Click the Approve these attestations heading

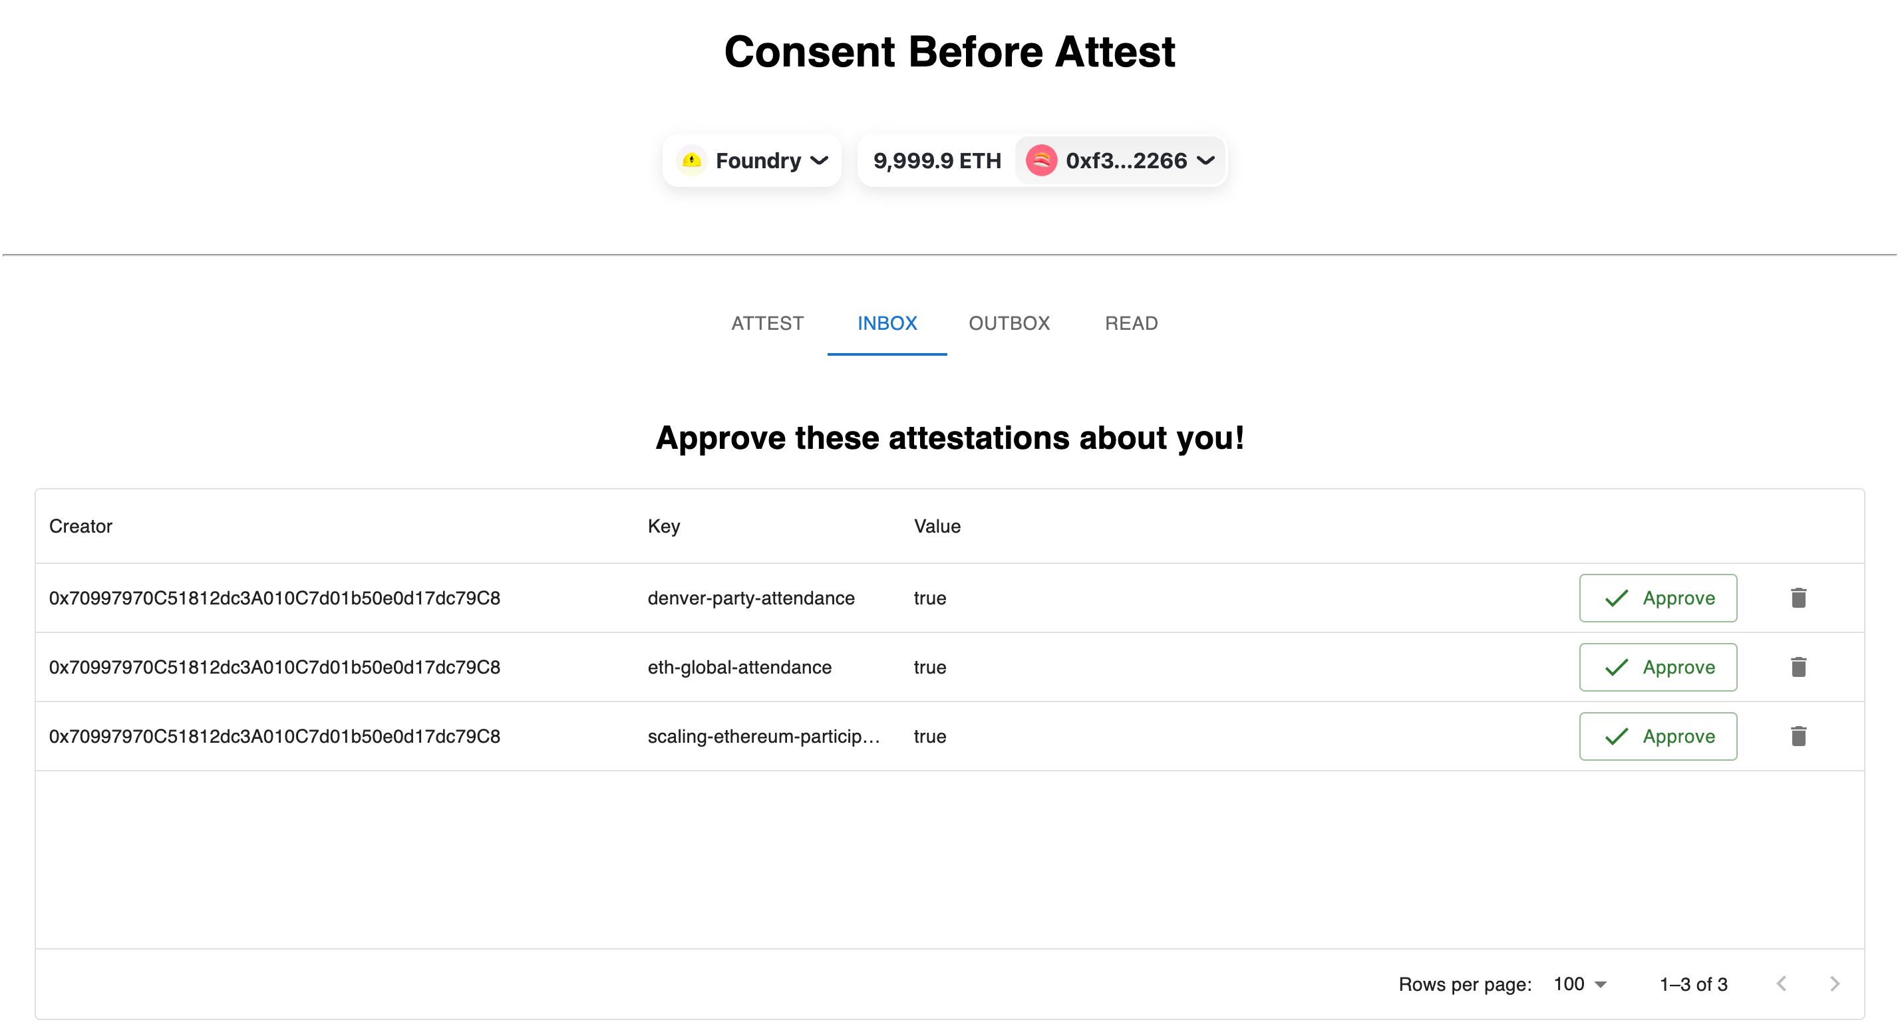tap(950, 438)
